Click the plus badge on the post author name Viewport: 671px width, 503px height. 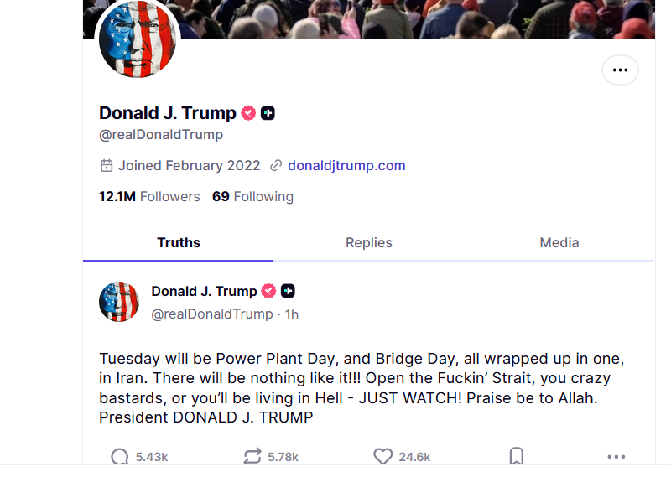[288, 291]
